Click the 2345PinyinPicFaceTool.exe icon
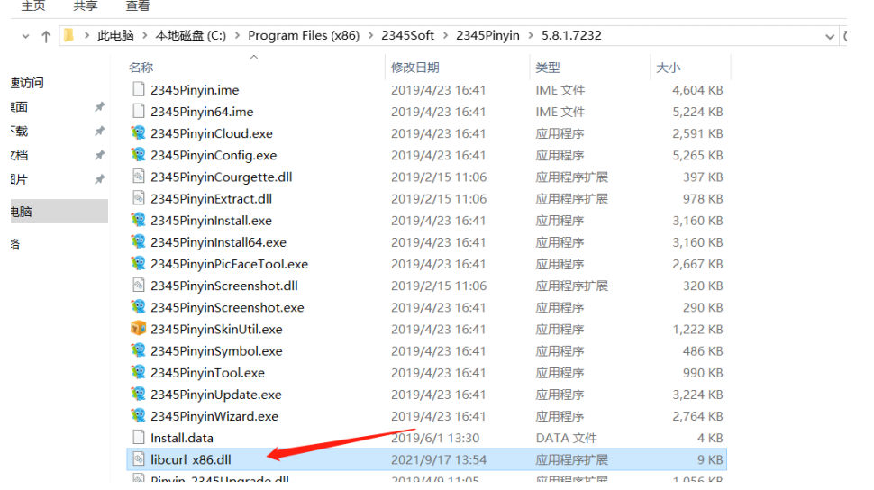Image resolution: width=874 pixels, height=490 pixels. click(138, 263)
